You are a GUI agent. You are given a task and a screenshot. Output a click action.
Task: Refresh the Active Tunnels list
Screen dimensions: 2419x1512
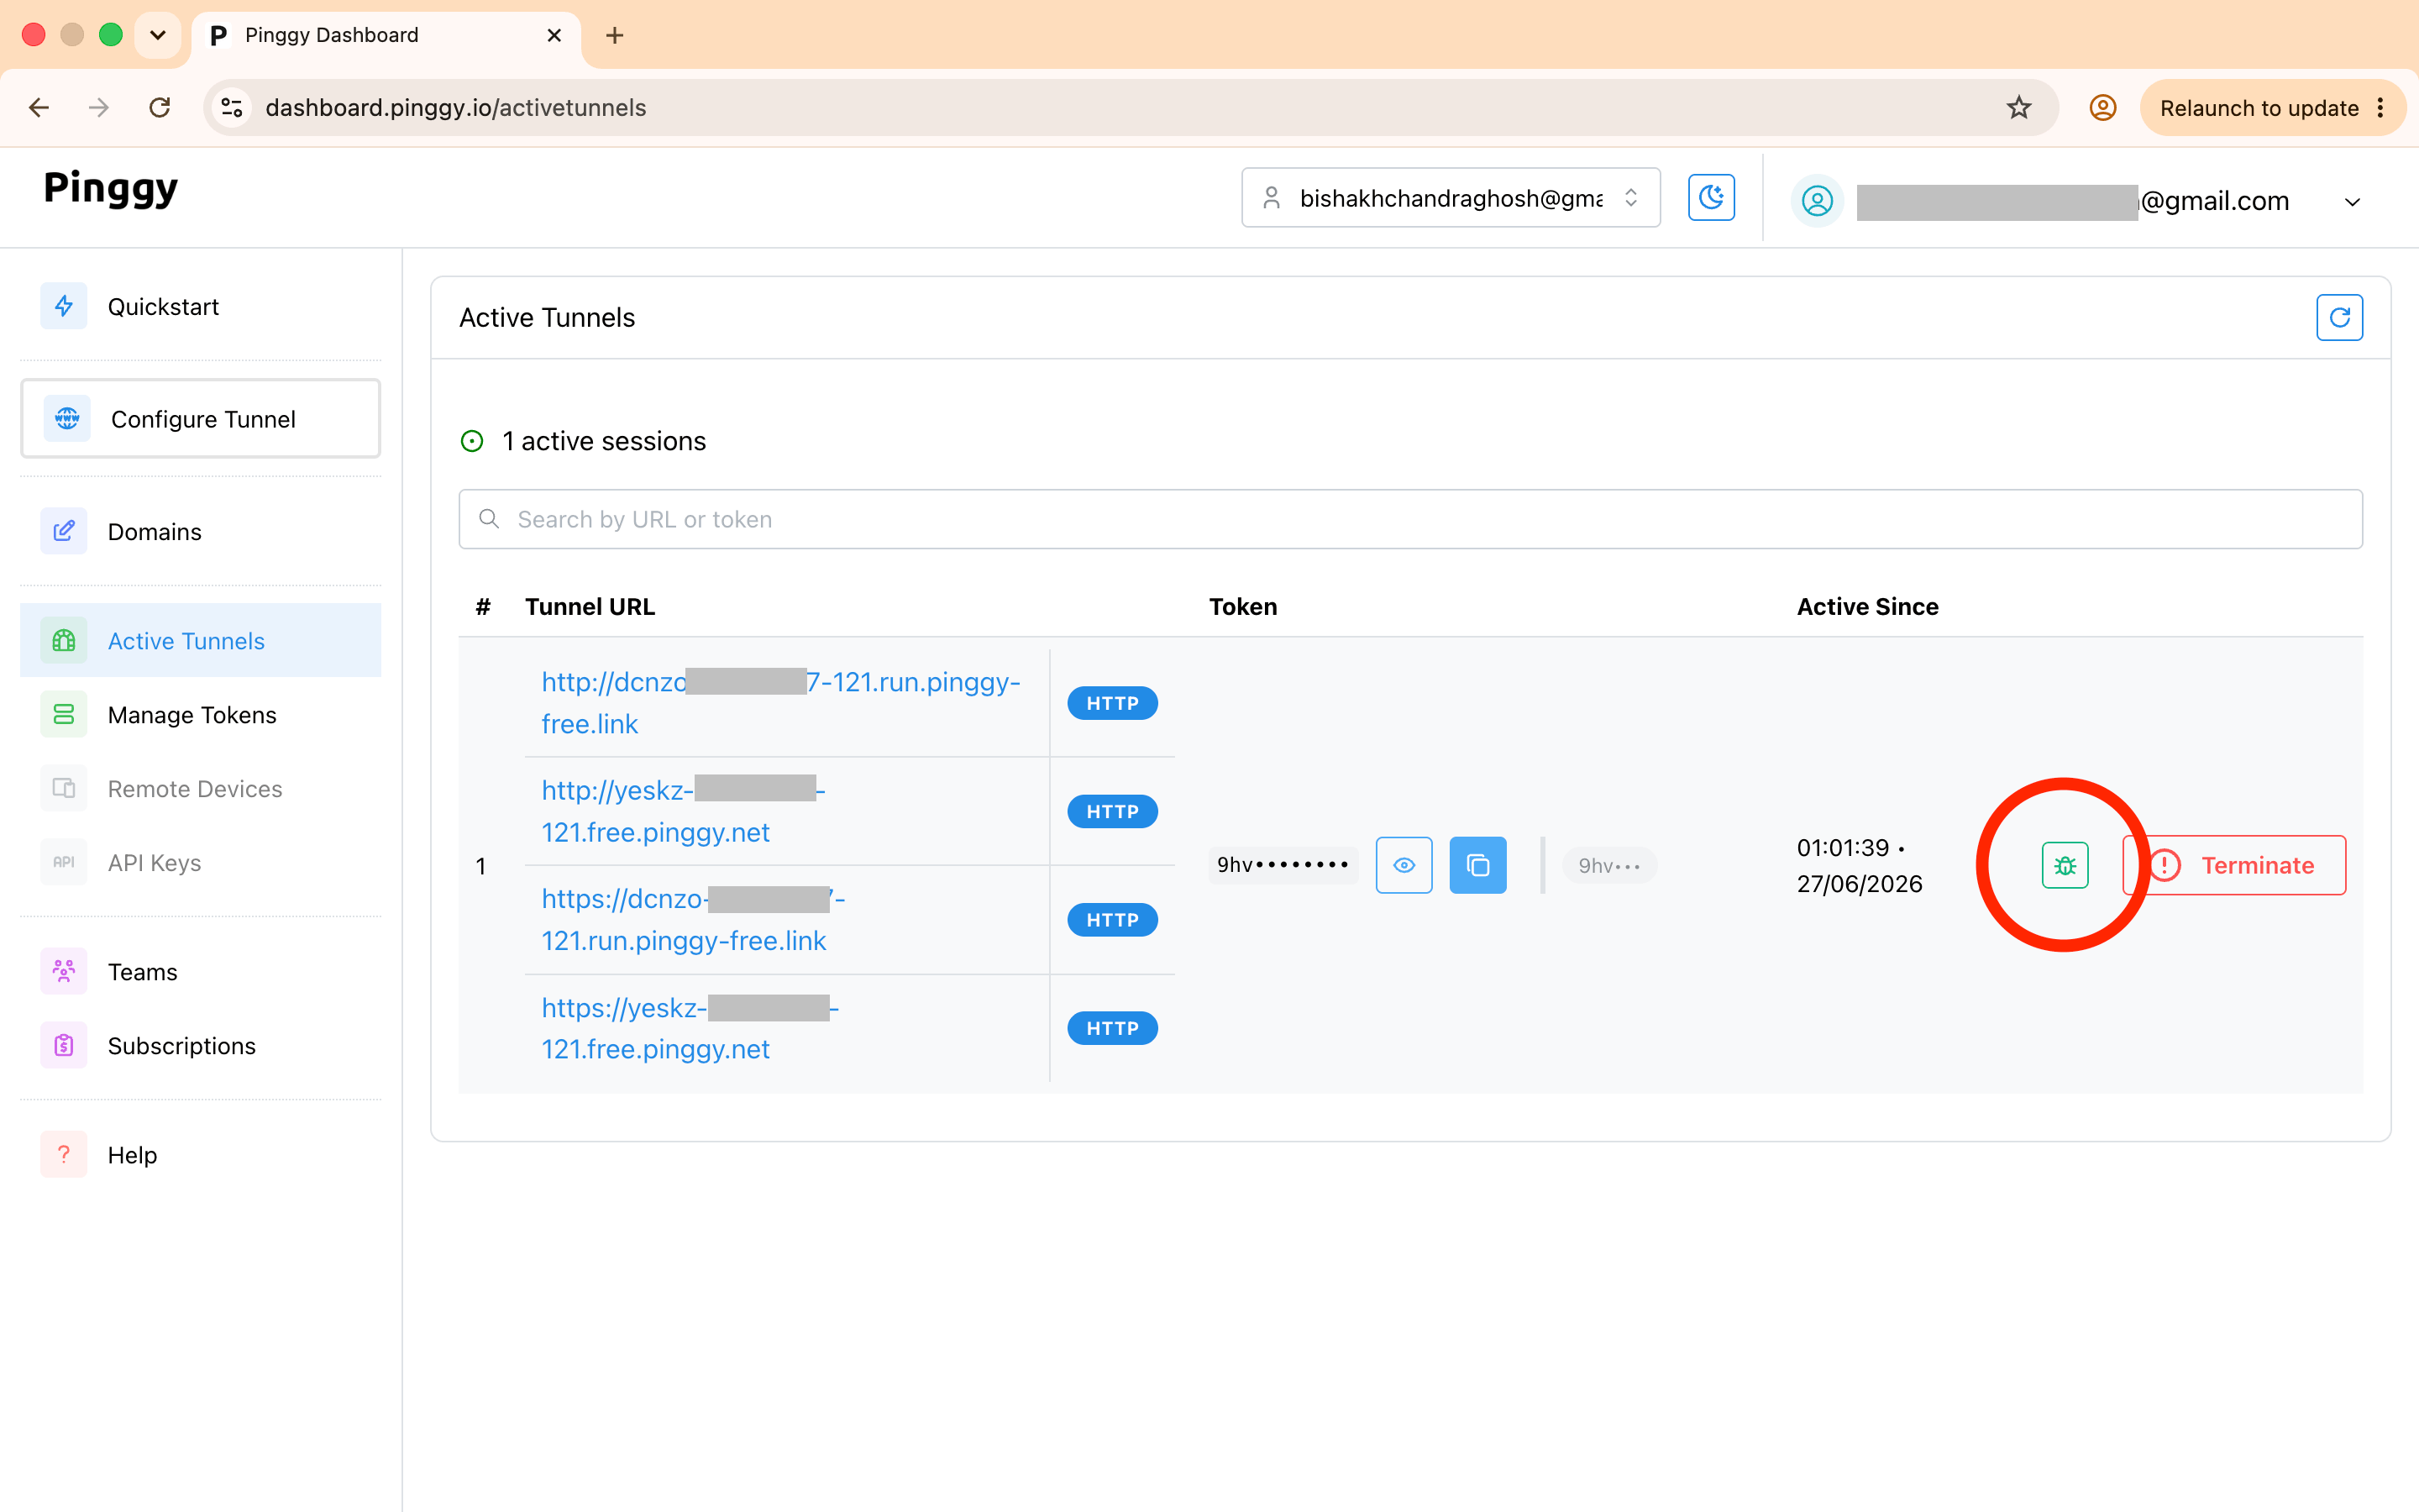pyautogui.click(x=2339, y=318)
